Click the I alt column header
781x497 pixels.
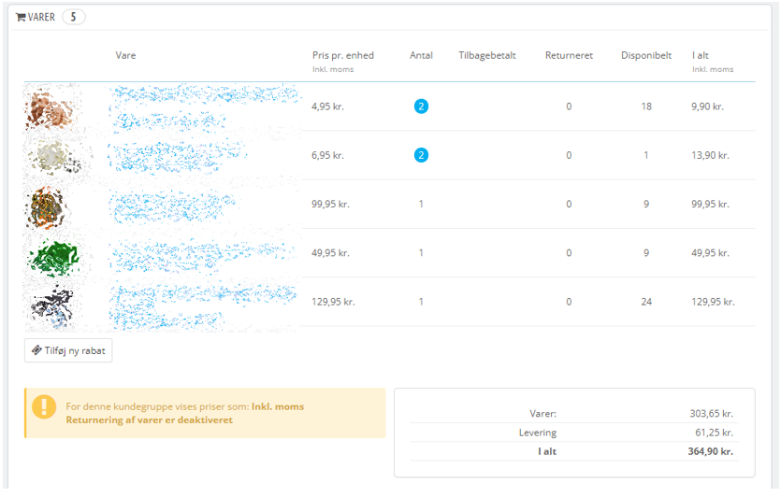pos(701,55)
